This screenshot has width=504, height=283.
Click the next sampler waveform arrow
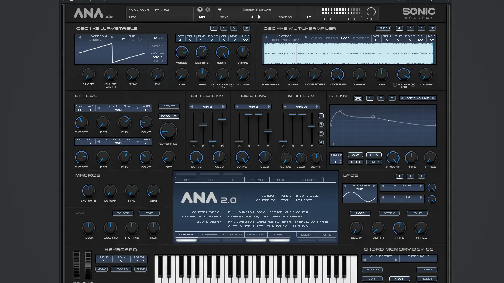[306, 37]
